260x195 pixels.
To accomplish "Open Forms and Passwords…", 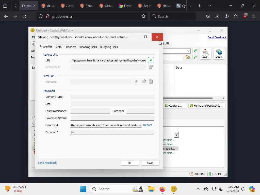I will [207, 106].
